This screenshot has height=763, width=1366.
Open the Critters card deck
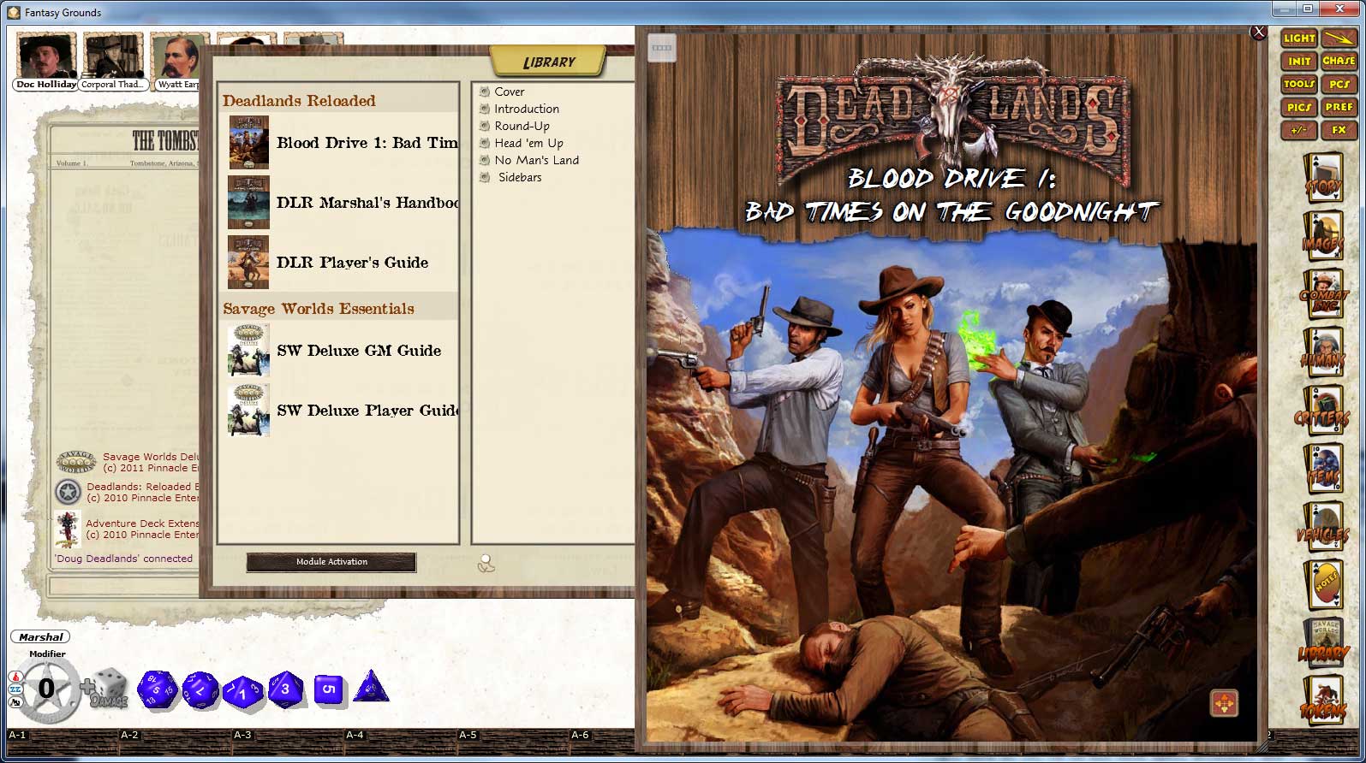pos(1322,411)
